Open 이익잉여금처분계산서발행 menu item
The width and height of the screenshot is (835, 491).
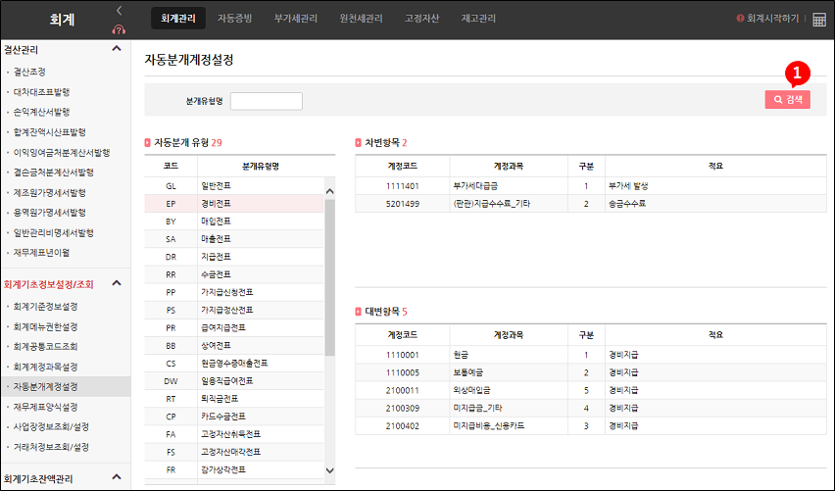tap(62, 153)
